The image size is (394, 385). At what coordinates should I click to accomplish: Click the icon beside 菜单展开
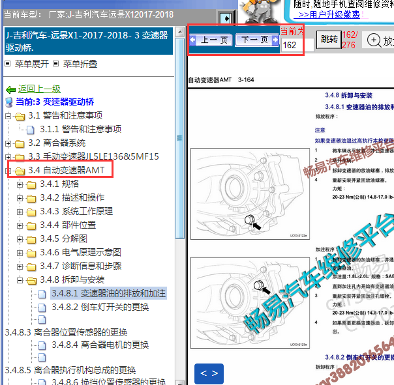8,64
